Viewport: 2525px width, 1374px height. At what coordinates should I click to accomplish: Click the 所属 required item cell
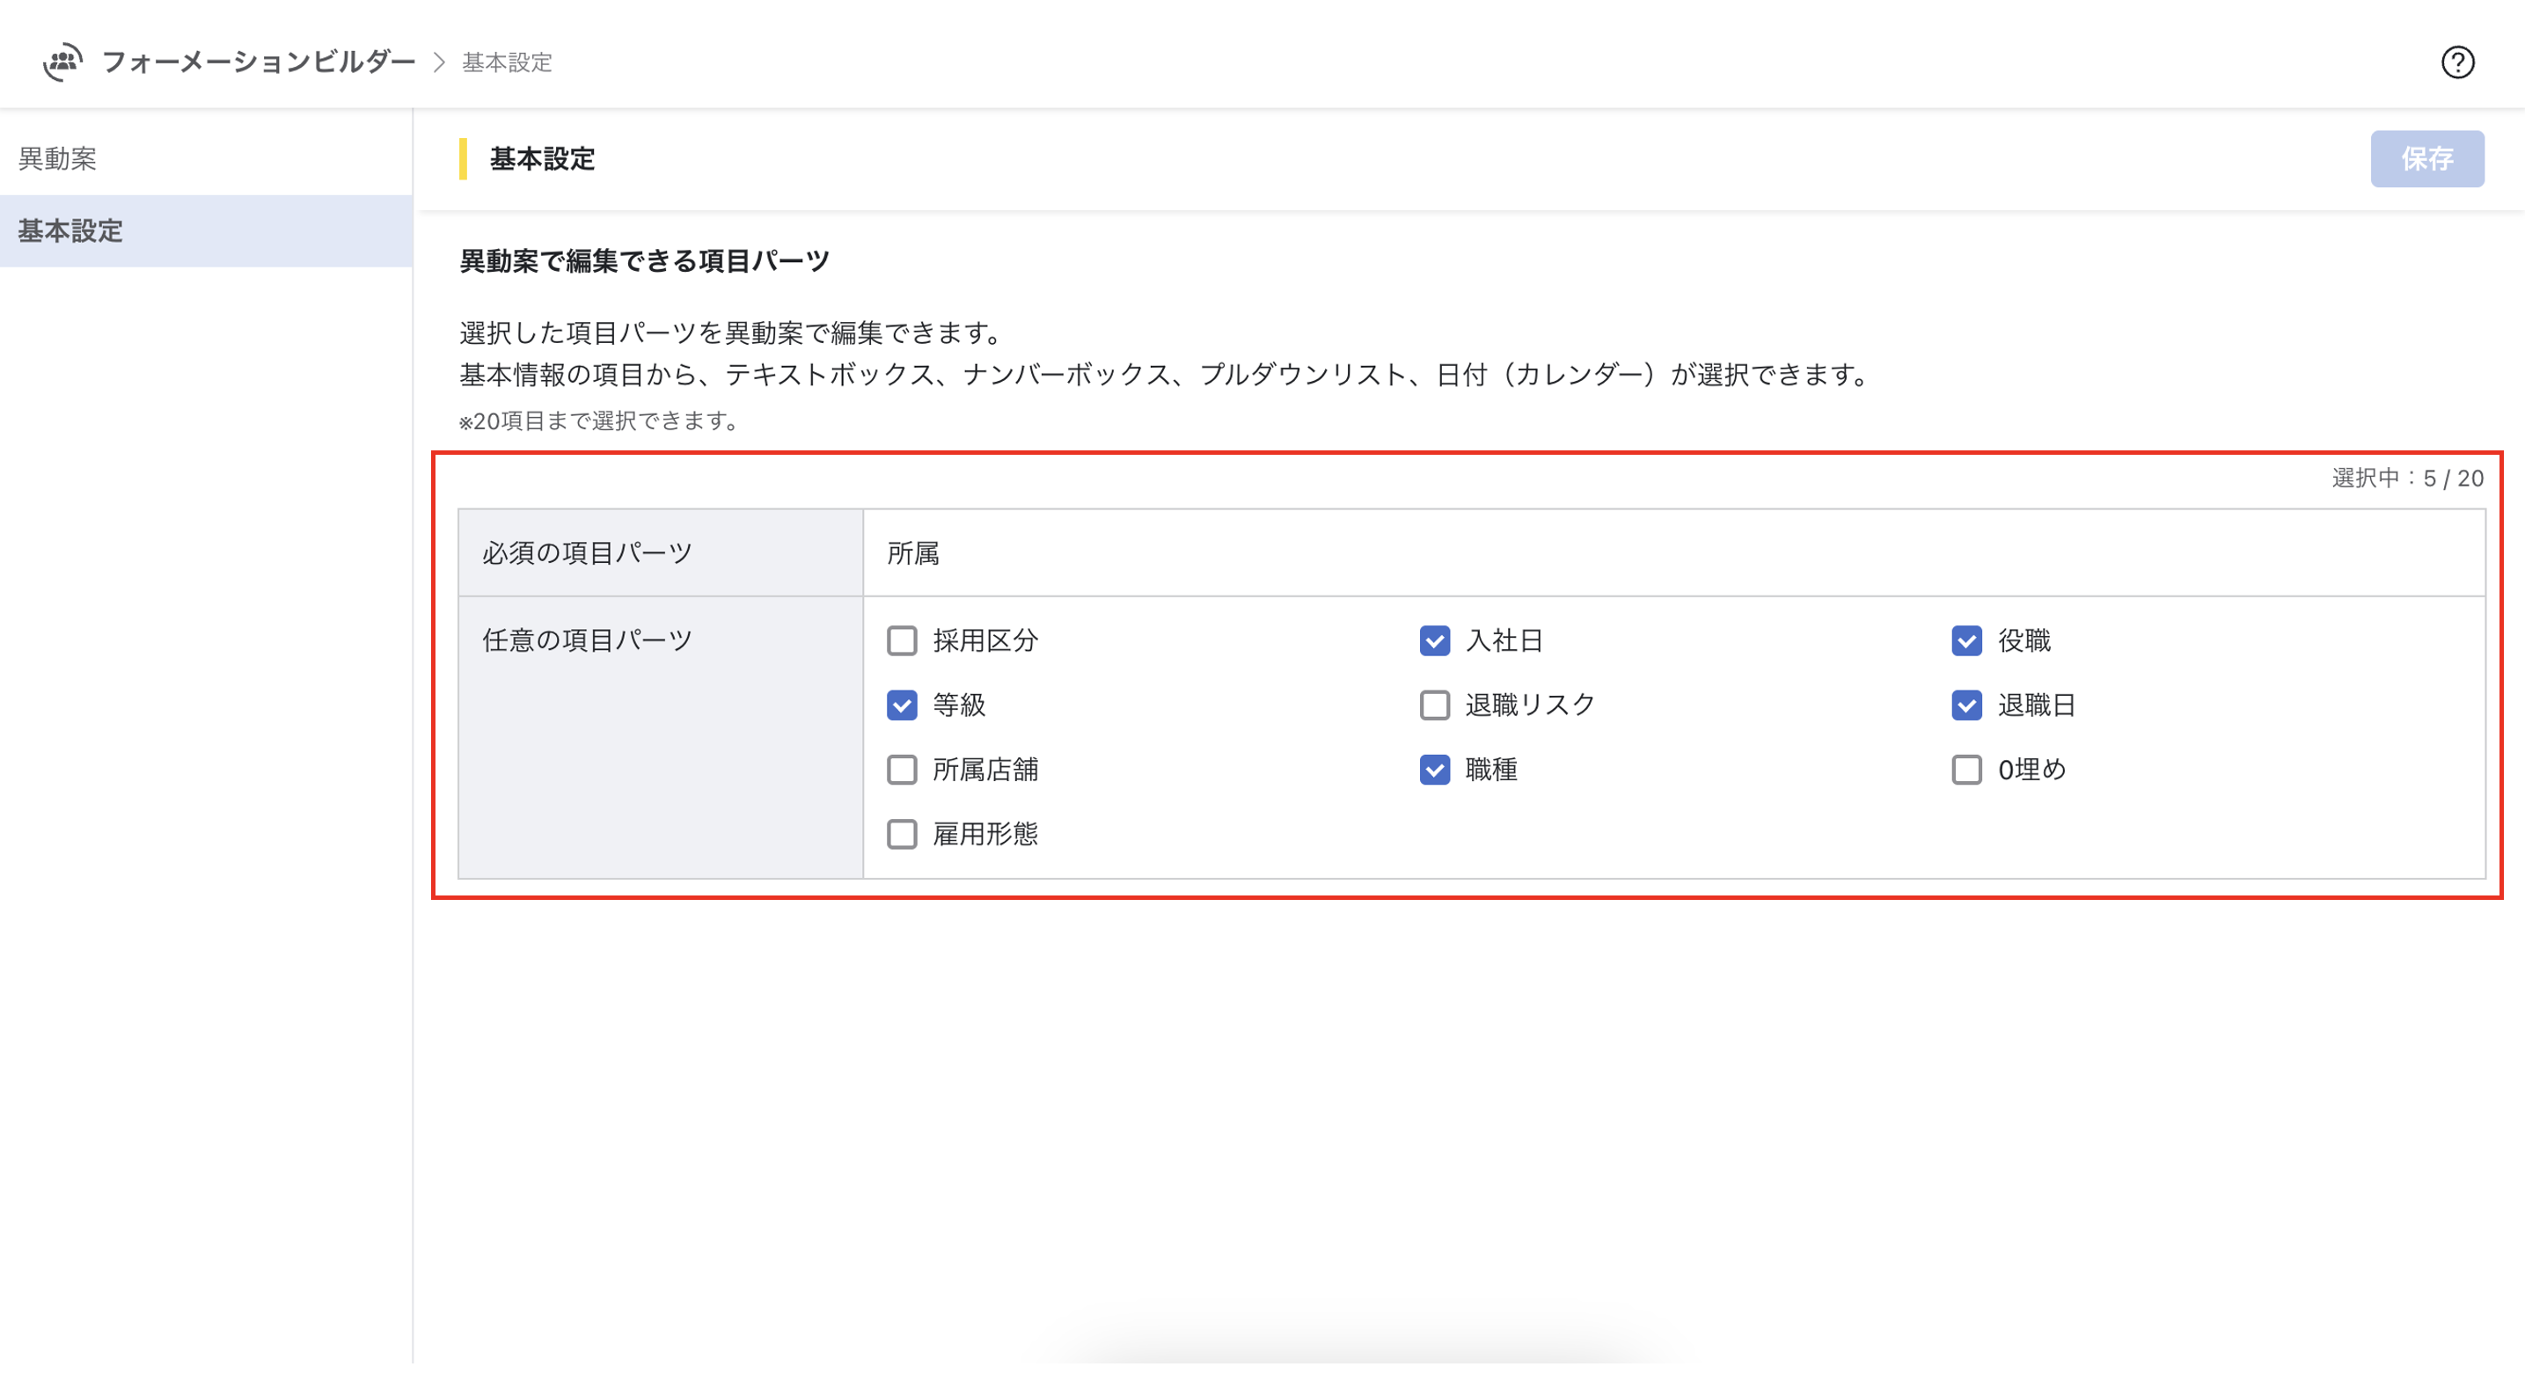tap(912, 553)
